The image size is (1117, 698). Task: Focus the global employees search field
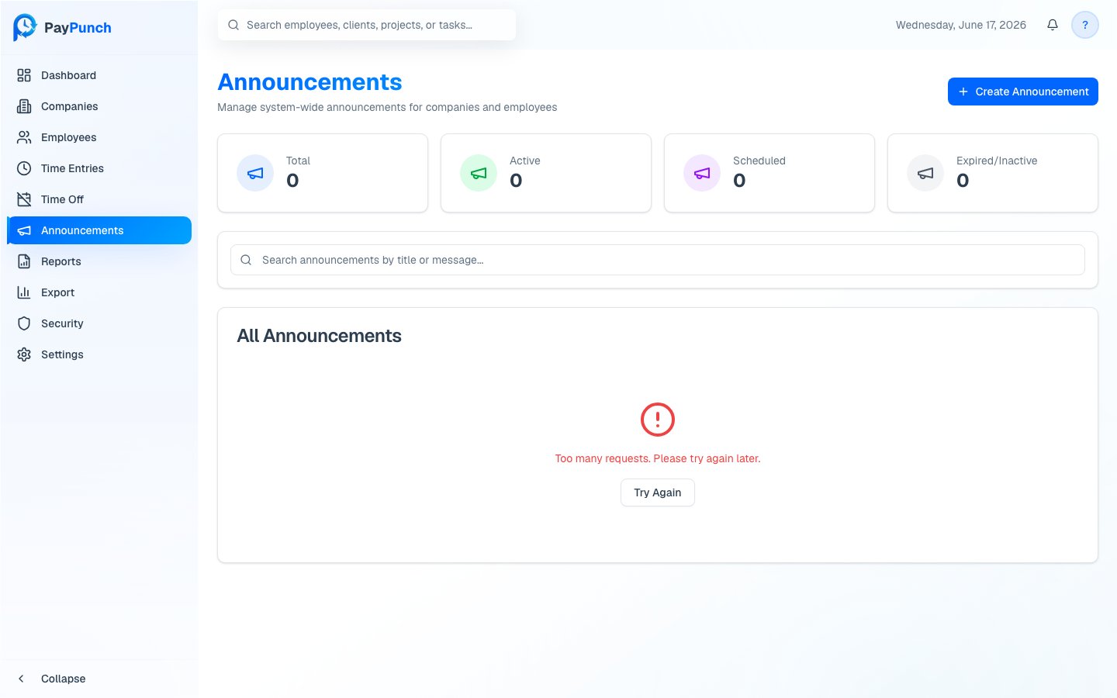click(367, 25)
